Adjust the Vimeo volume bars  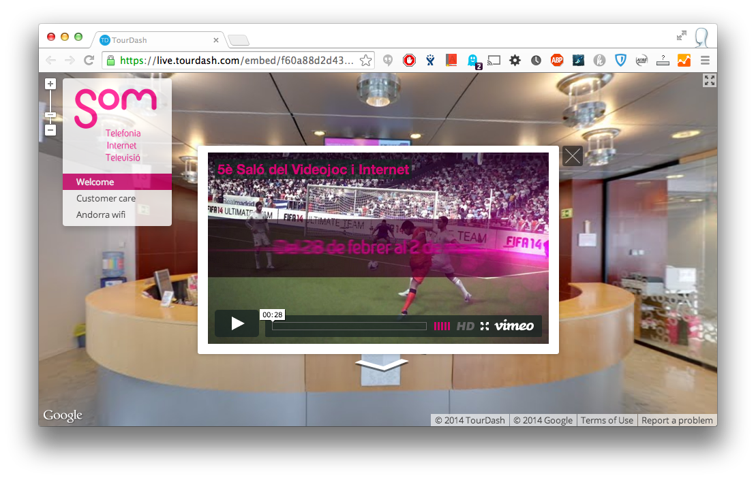tap(442, 326)
